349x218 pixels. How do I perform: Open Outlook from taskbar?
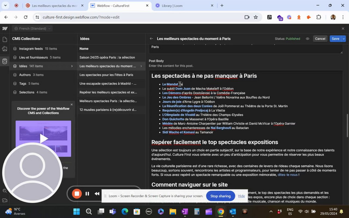pyautogui.click(x=233, y=211)
